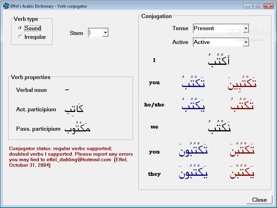Viewport: 277px width, 208px height.
Task: Click the 'they' pronoun label
Action: [154, 174]
